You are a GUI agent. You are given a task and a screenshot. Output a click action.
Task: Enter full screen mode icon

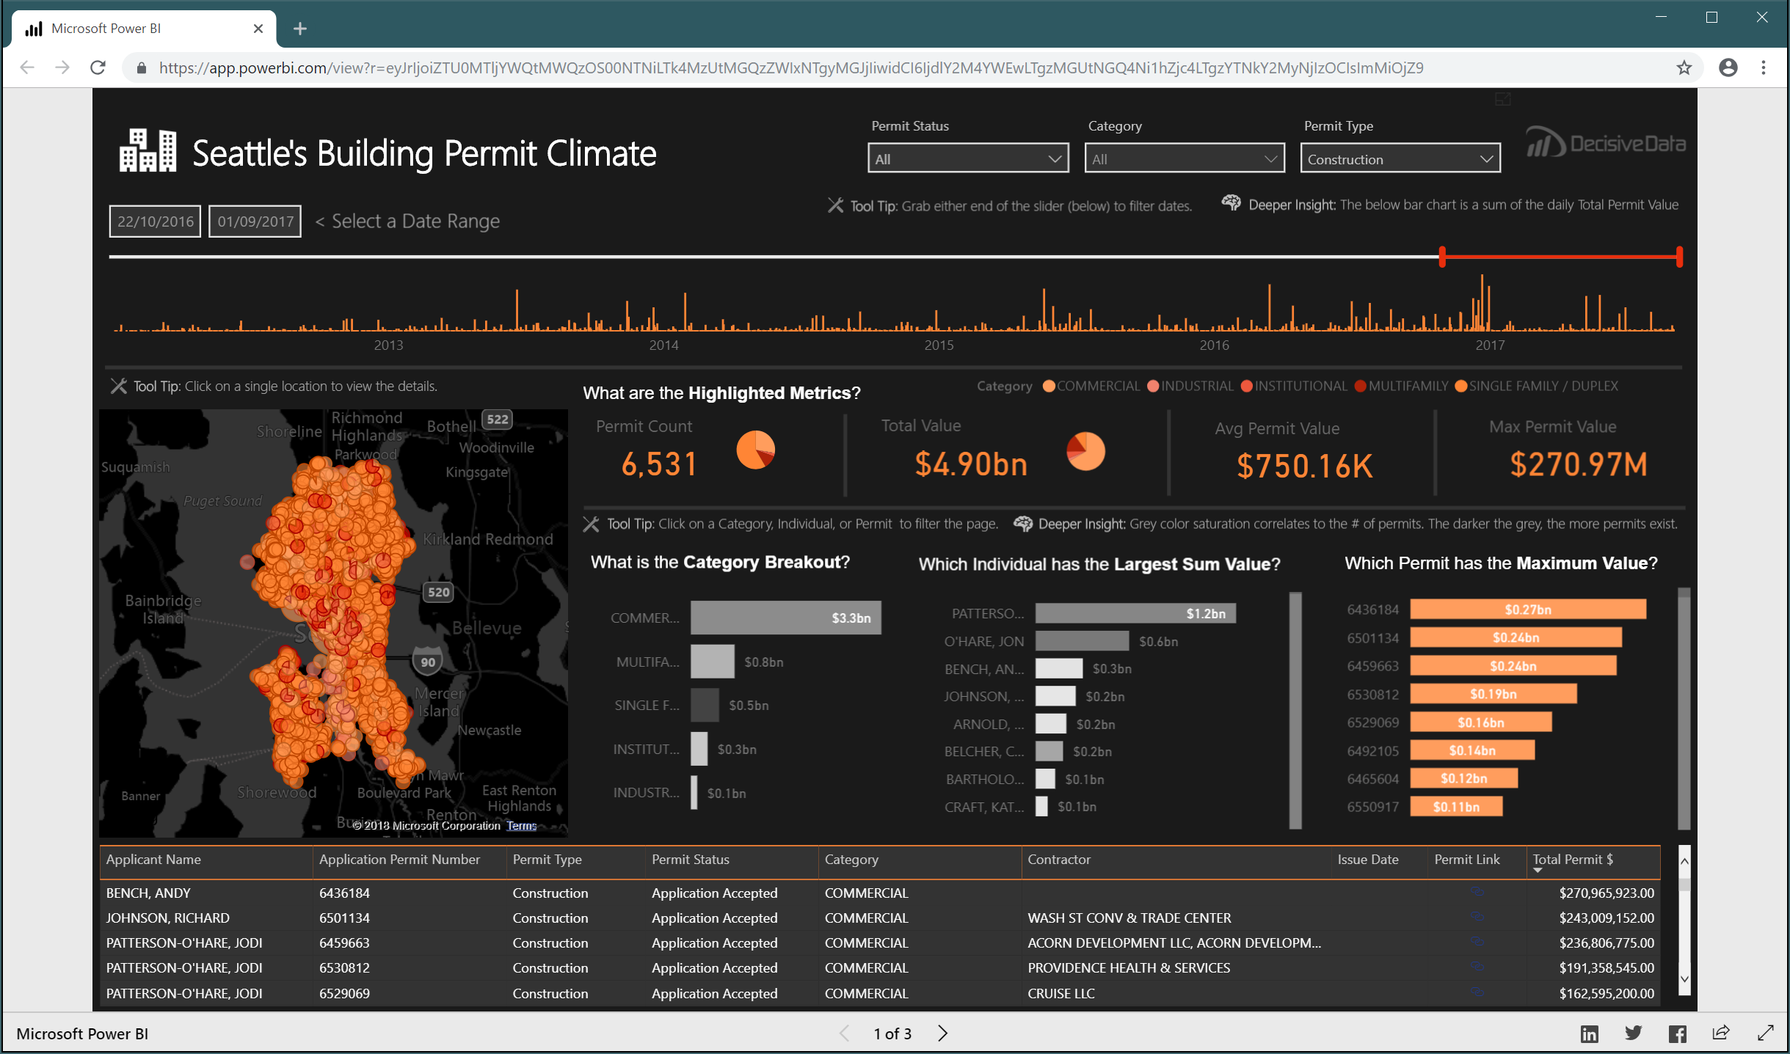coord(1766,1033)
